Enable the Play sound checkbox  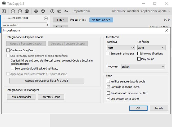[139, 59]
